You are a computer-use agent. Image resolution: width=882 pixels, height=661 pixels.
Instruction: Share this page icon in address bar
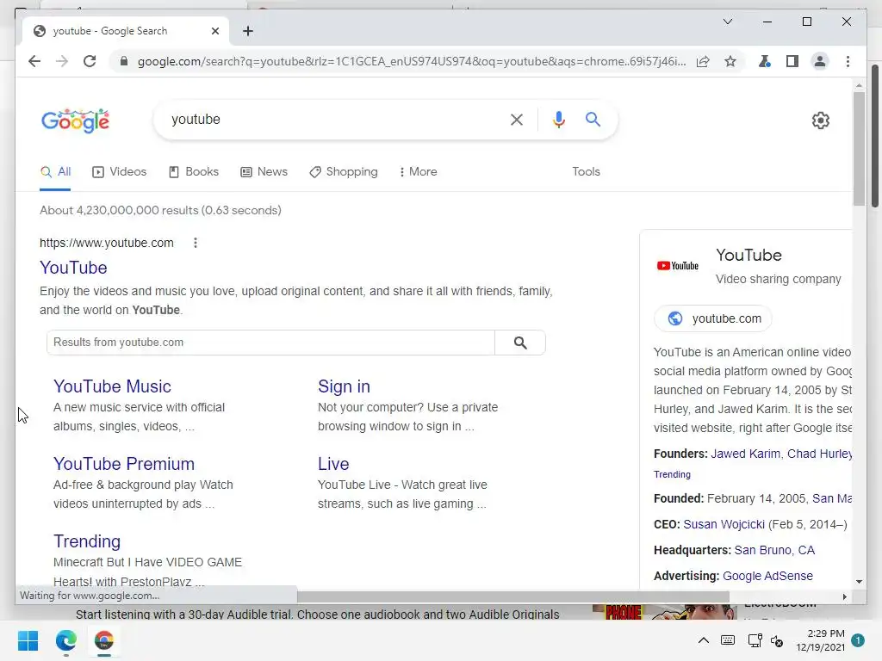(x=703, y=61)
